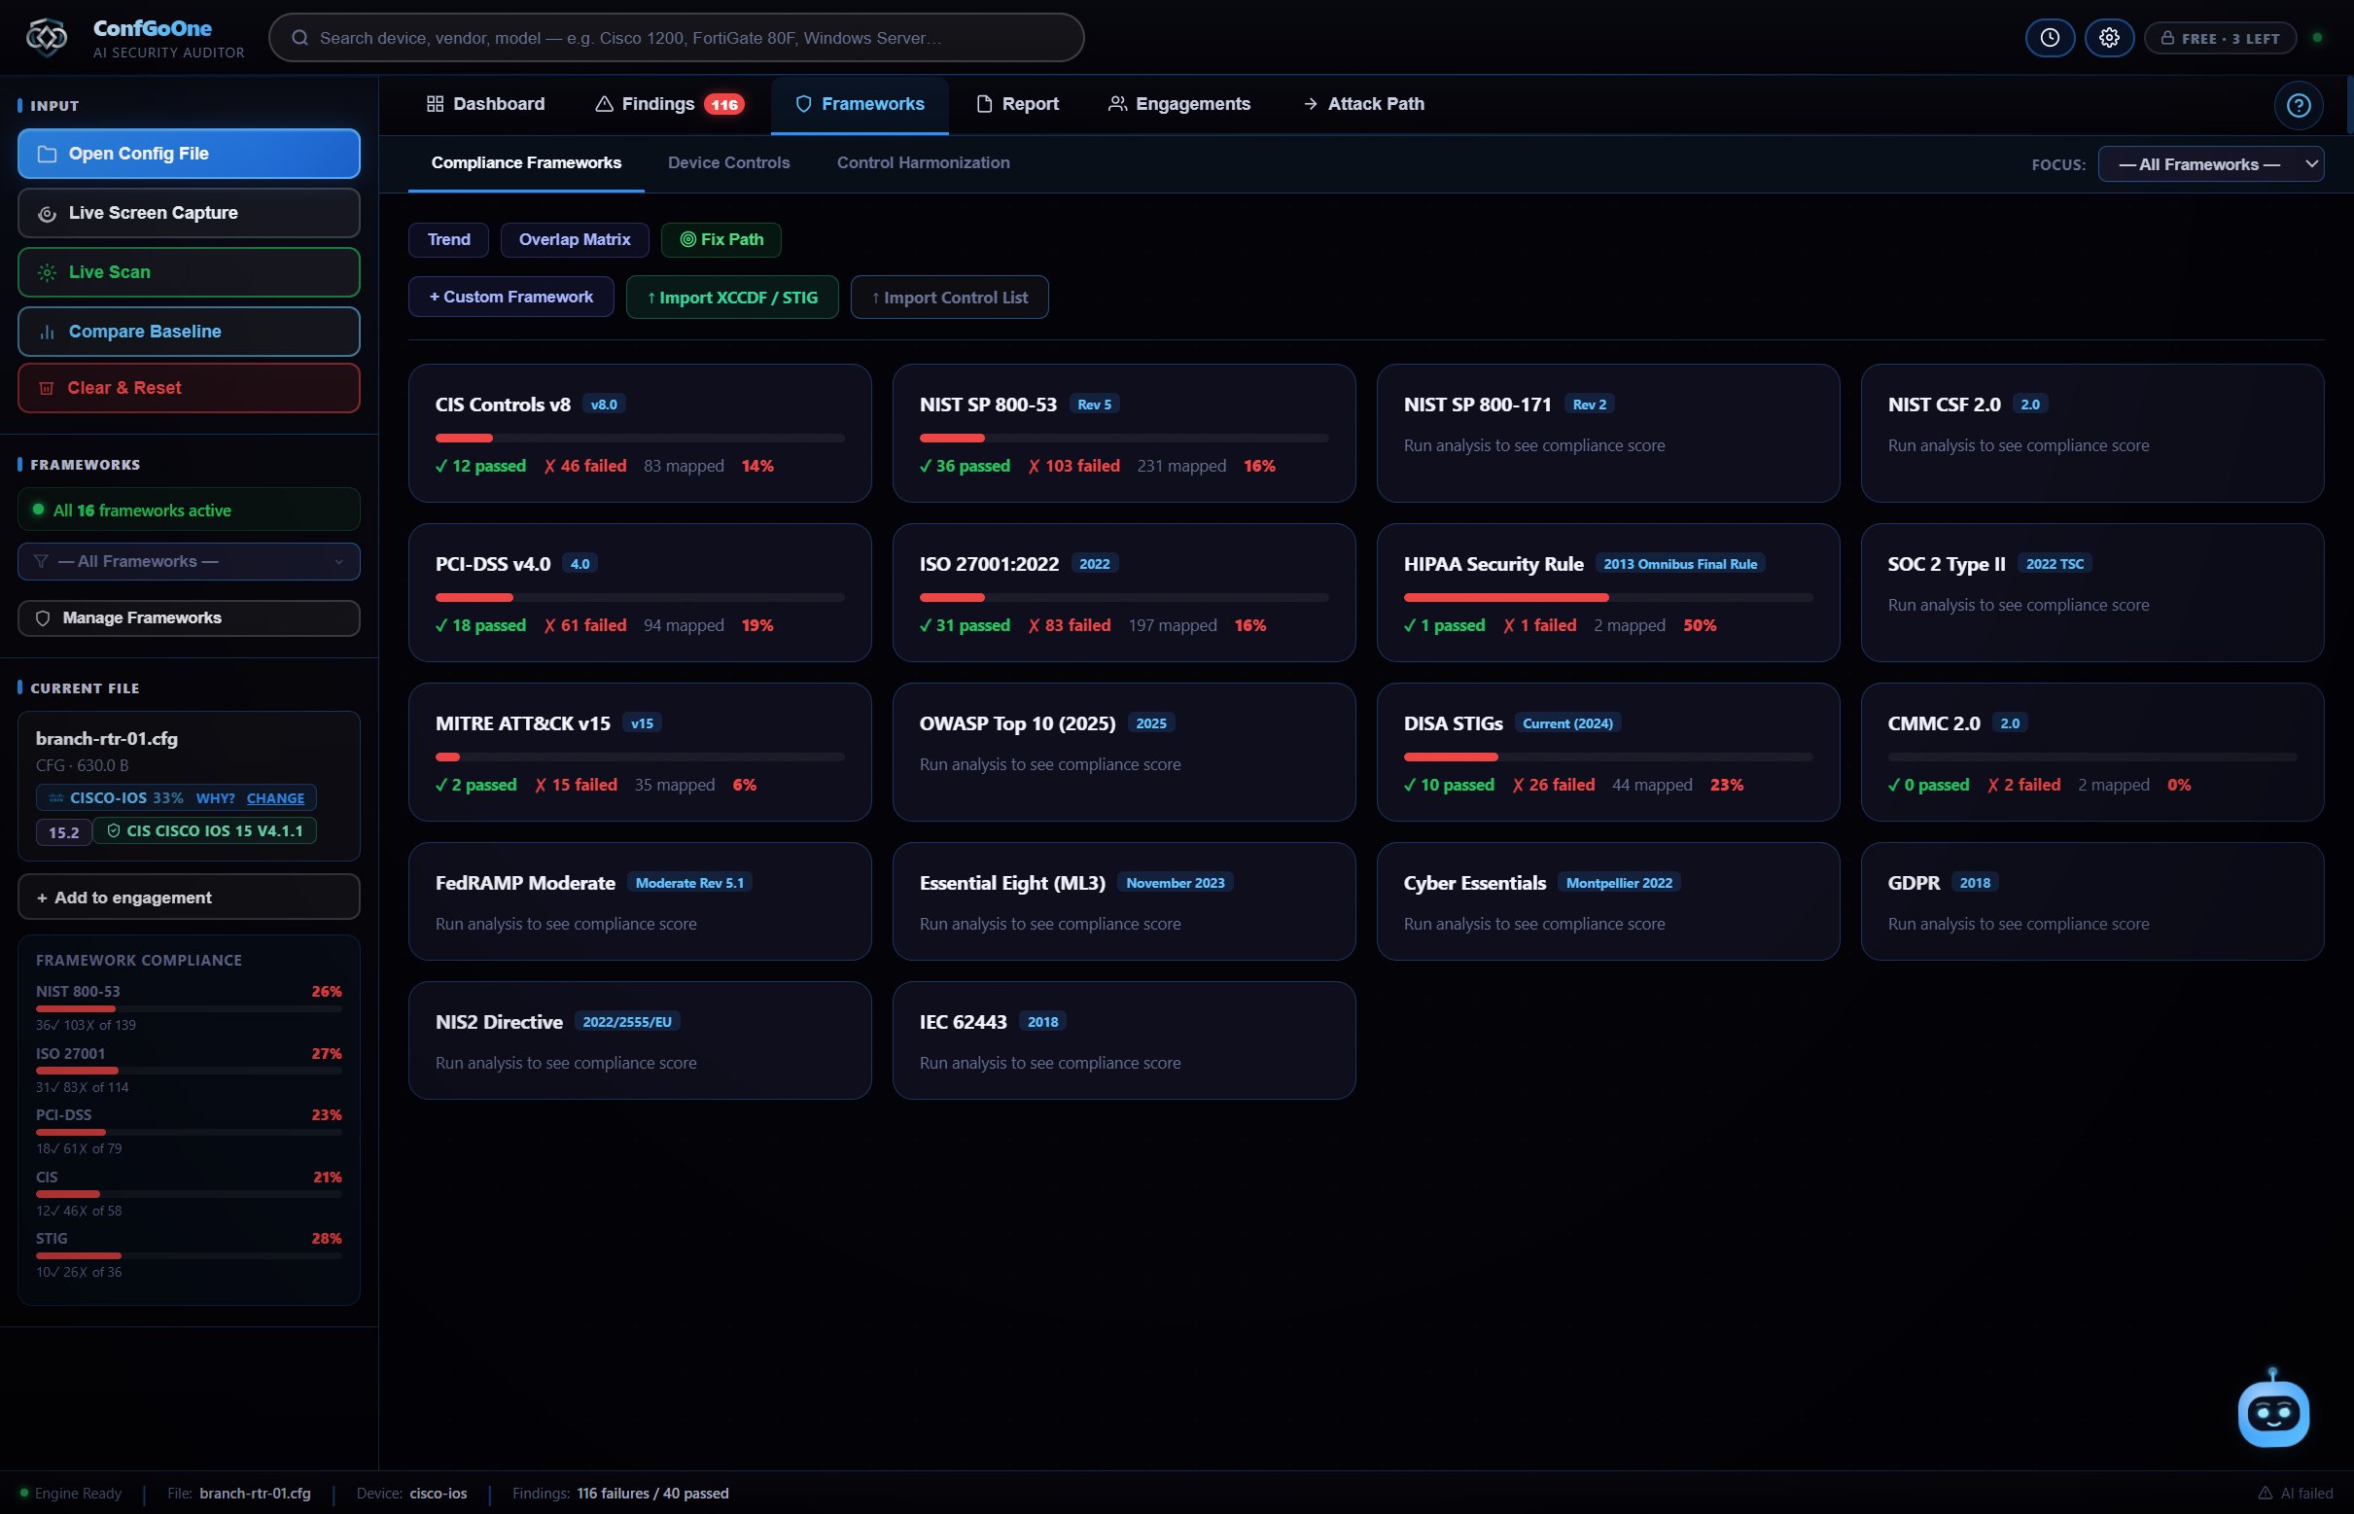Toggle the Overlap Matrix view
This screenshot has width=2354, height=1514.
574,240
